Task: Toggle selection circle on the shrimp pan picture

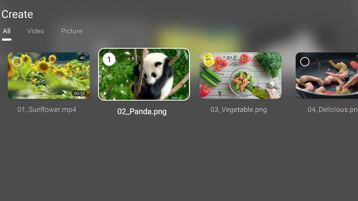Action: tap(305, 62)
